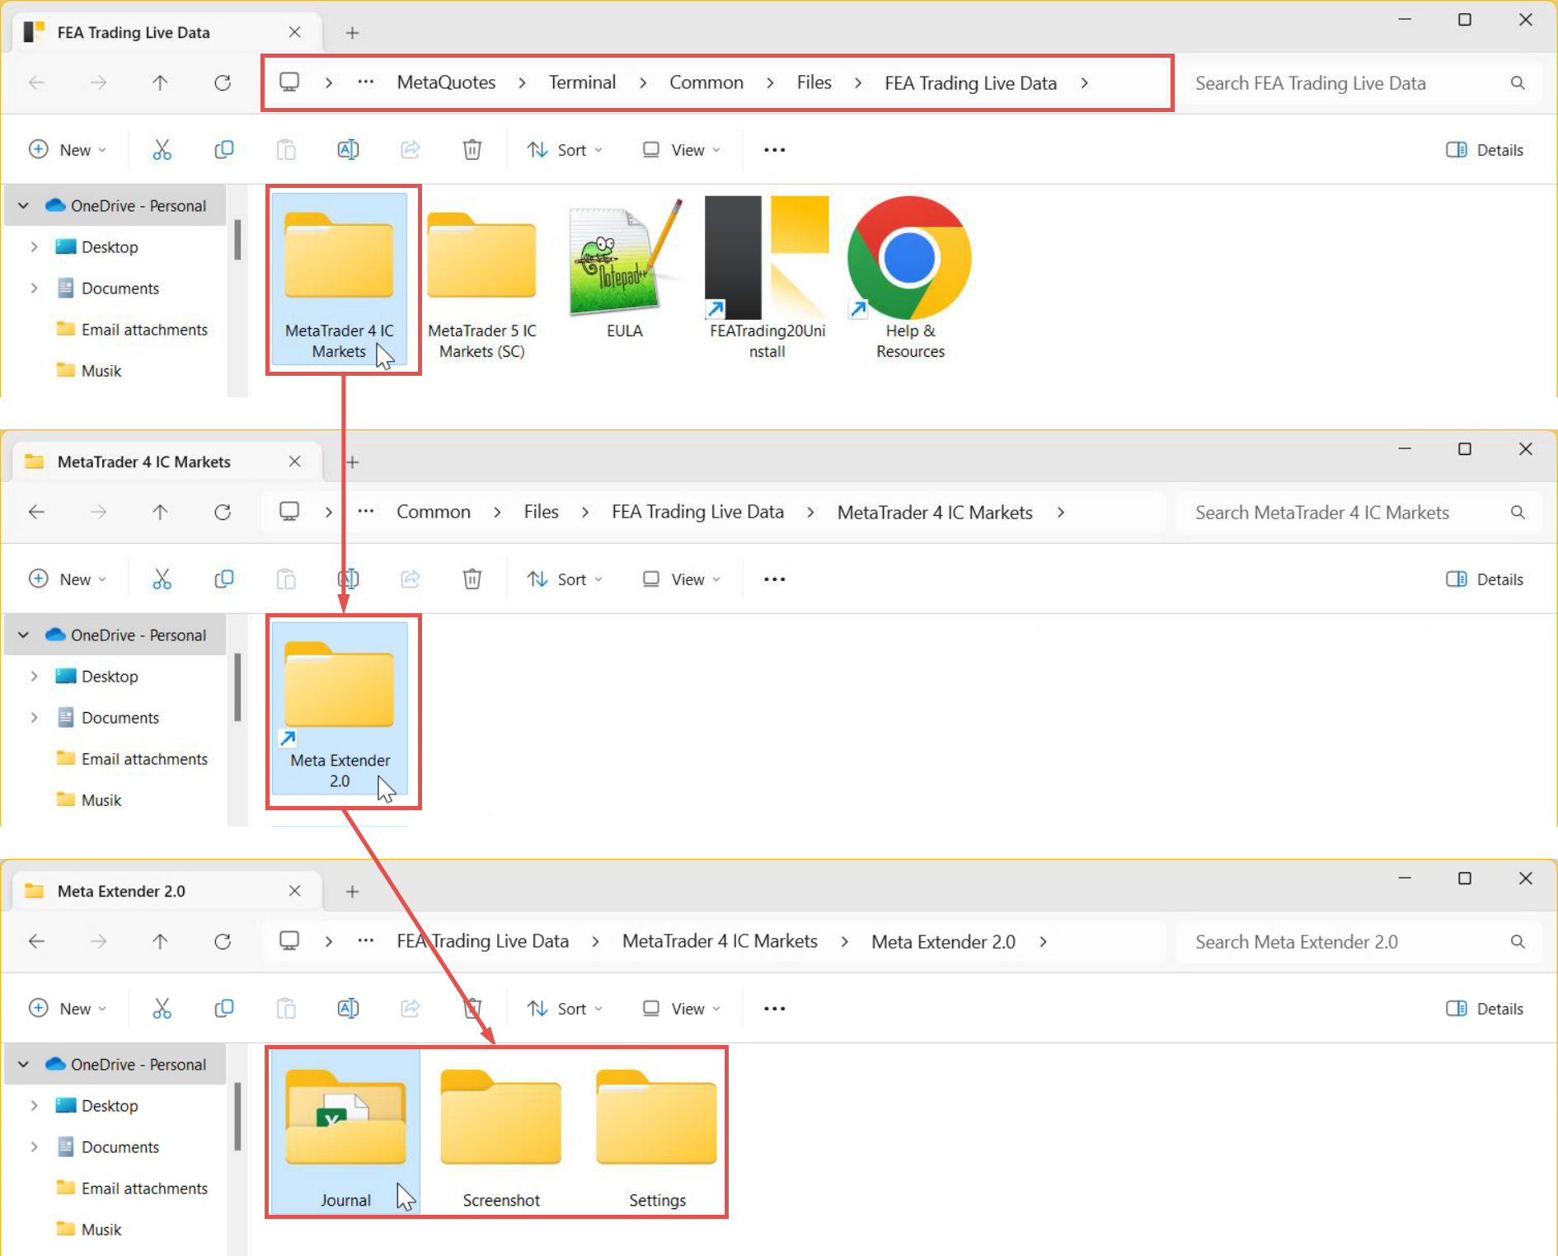The image size is (1558, 1256).
Task: Go up one level in Meta Extender 2.0 window
Action: tap(160, 941)
